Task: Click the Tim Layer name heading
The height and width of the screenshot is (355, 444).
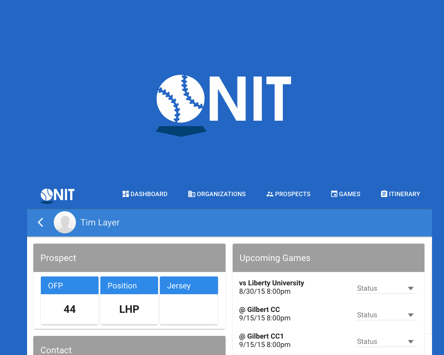Action: [100, 222]
